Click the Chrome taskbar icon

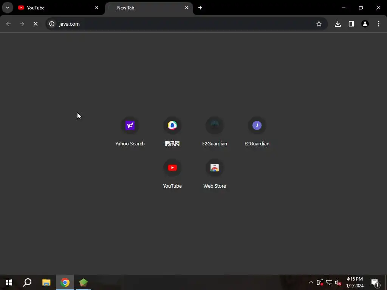65,282
